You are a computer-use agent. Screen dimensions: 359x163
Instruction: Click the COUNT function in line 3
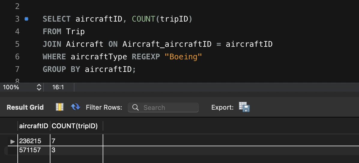click(x=143, y=19)
